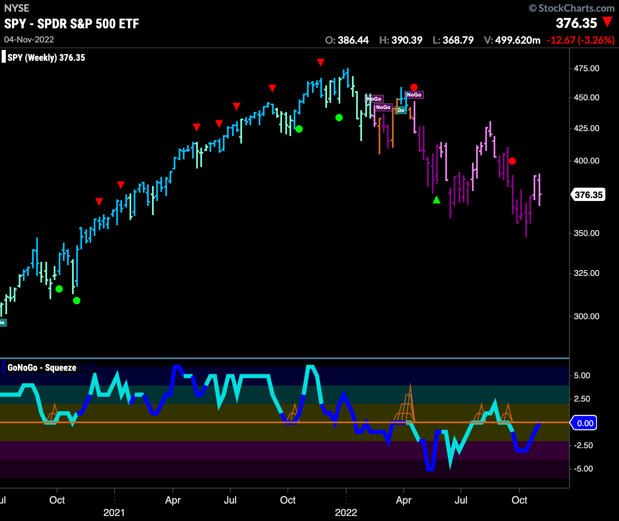Select the red circle near 400 in September 2022
619x521 pixels.
pos(512,161)
